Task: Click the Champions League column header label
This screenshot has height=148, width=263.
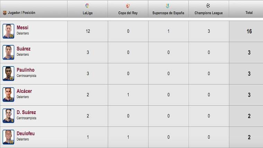Action: [208, 13]
